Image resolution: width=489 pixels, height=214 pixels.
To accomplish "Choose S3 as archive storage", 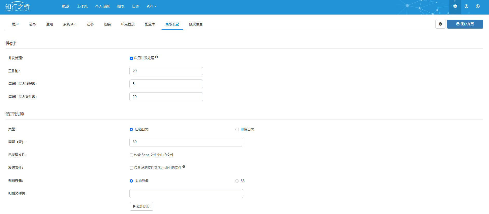I will pyautogui.click(x=237, y=181).
